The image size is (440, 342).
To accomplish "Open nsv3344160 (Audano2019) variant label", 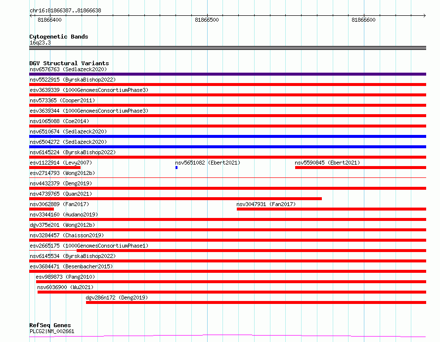I will (x=64, y=214).
